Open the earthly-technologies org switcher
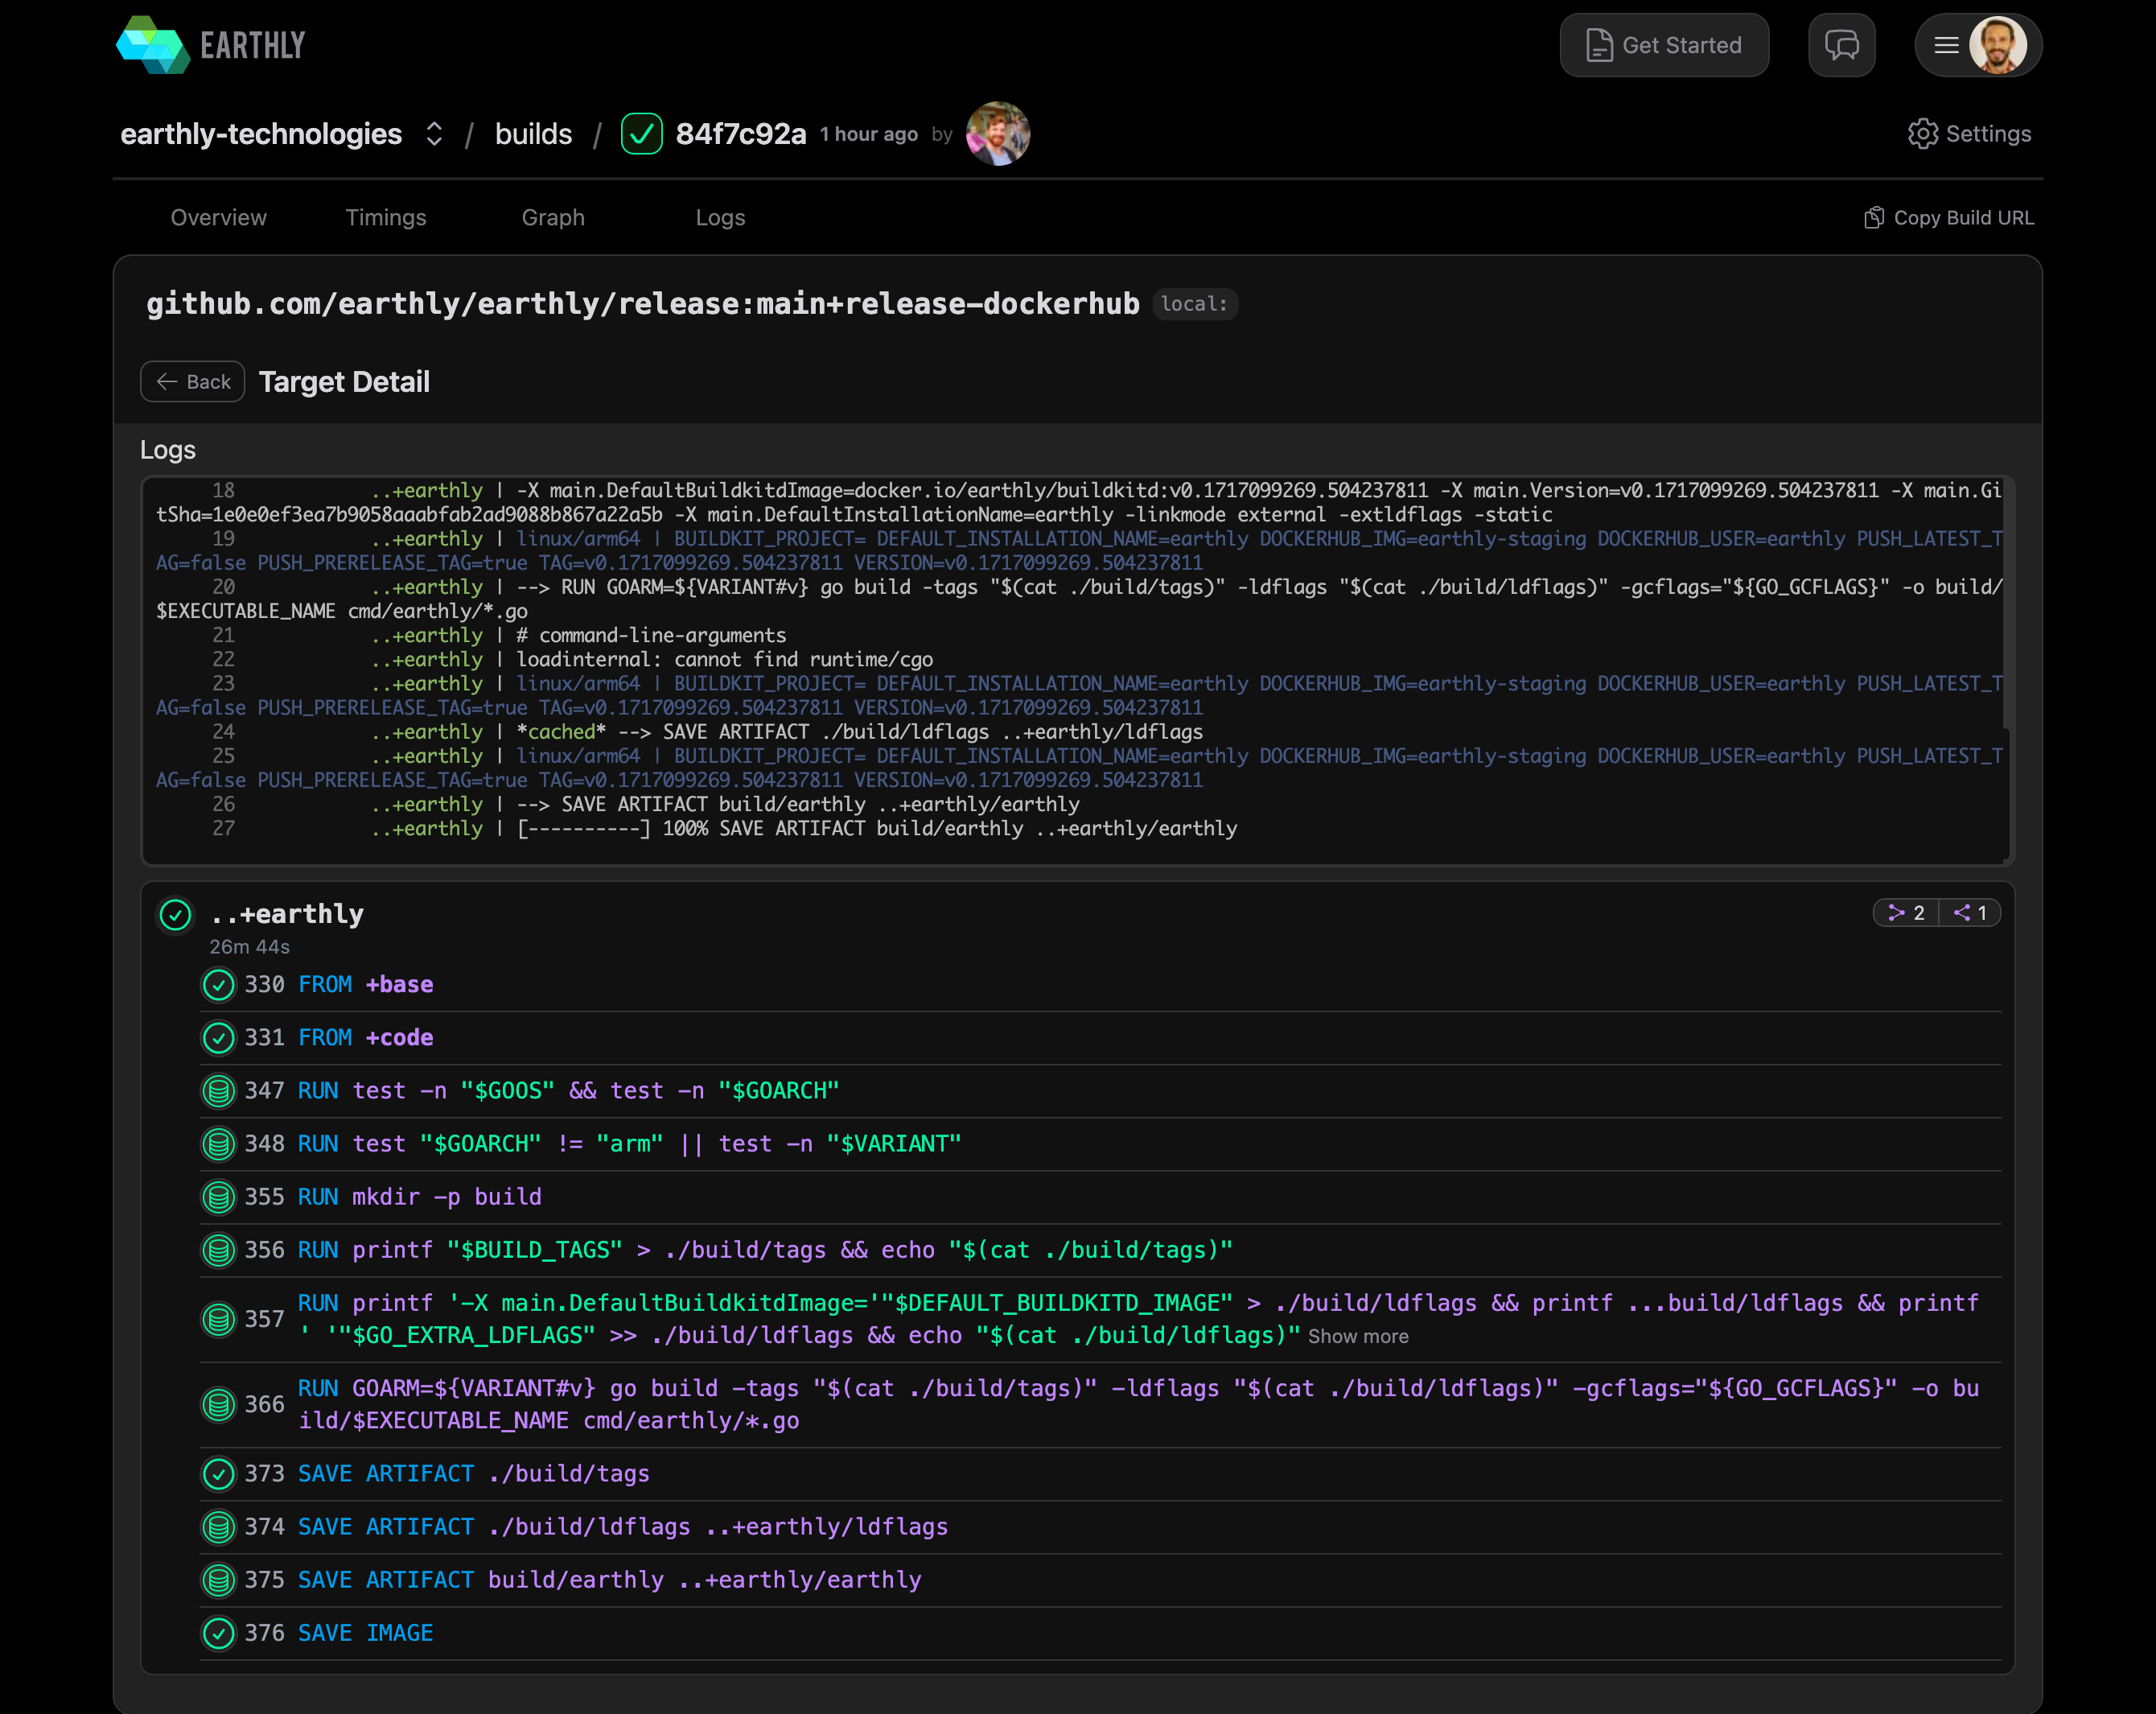Image resolution: width=2156 pixels, height=1714 pixels. (434, 134)
